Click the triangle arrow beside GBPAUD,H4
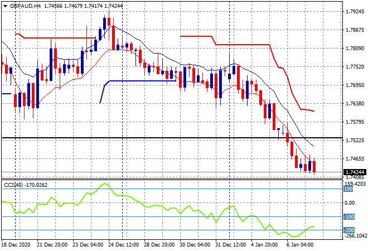 pos(4,5)
